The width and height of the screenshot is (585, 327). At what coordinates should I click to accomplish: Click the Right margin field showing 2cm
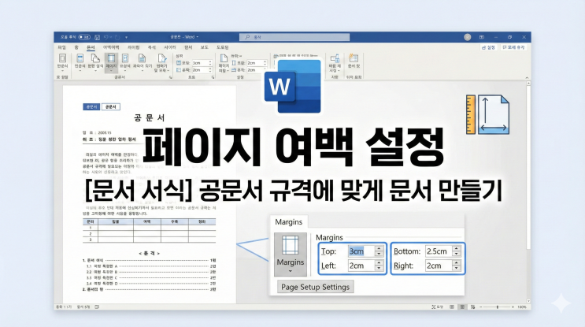(x=439, y=266)
